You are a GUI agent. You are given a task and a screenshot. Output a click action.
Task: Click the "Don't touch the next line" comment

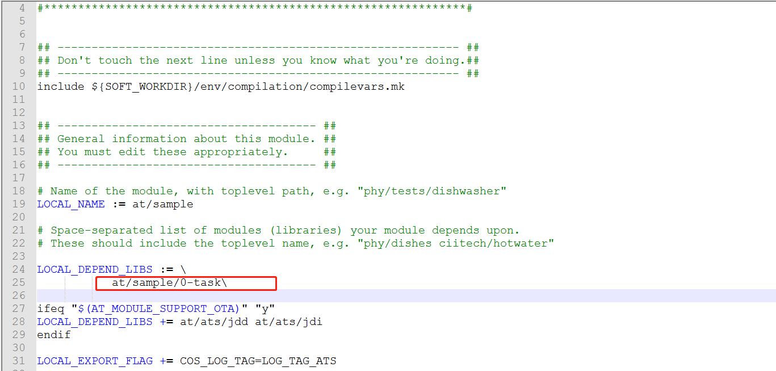(258, 60)
